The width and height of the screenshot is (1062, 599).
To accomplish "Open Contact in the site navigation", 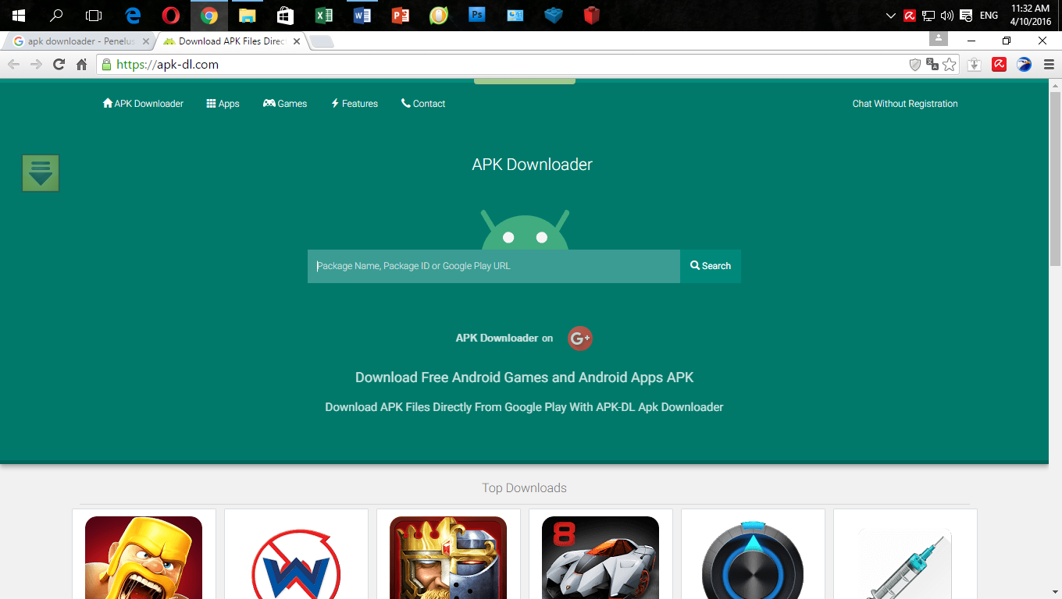I will tap(423, 104).
